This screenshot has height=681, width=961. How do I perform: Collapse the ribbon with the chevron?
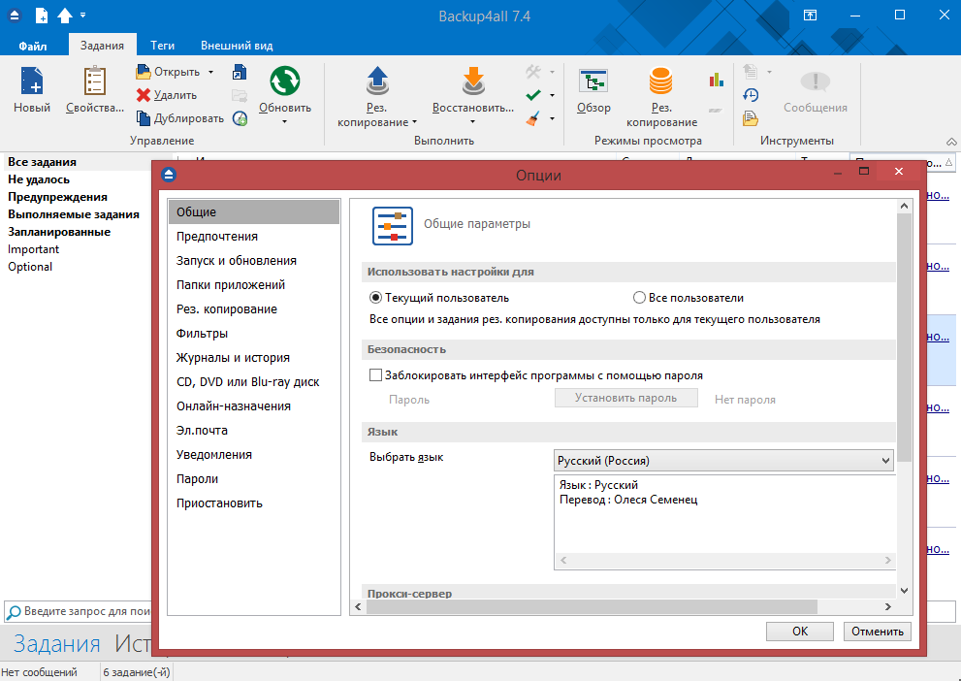click(951, 142)
